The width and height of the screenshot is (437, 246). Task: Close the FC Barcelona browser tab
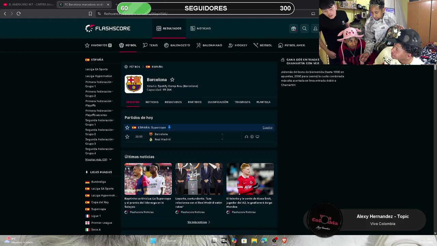[x=108, y=4]
